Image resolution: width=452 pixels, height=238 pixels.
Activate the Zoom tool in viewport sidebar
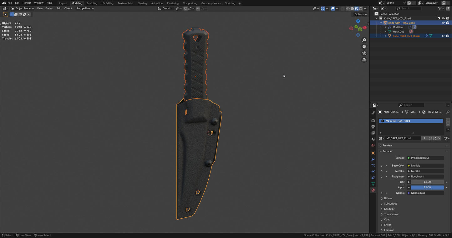364,40
